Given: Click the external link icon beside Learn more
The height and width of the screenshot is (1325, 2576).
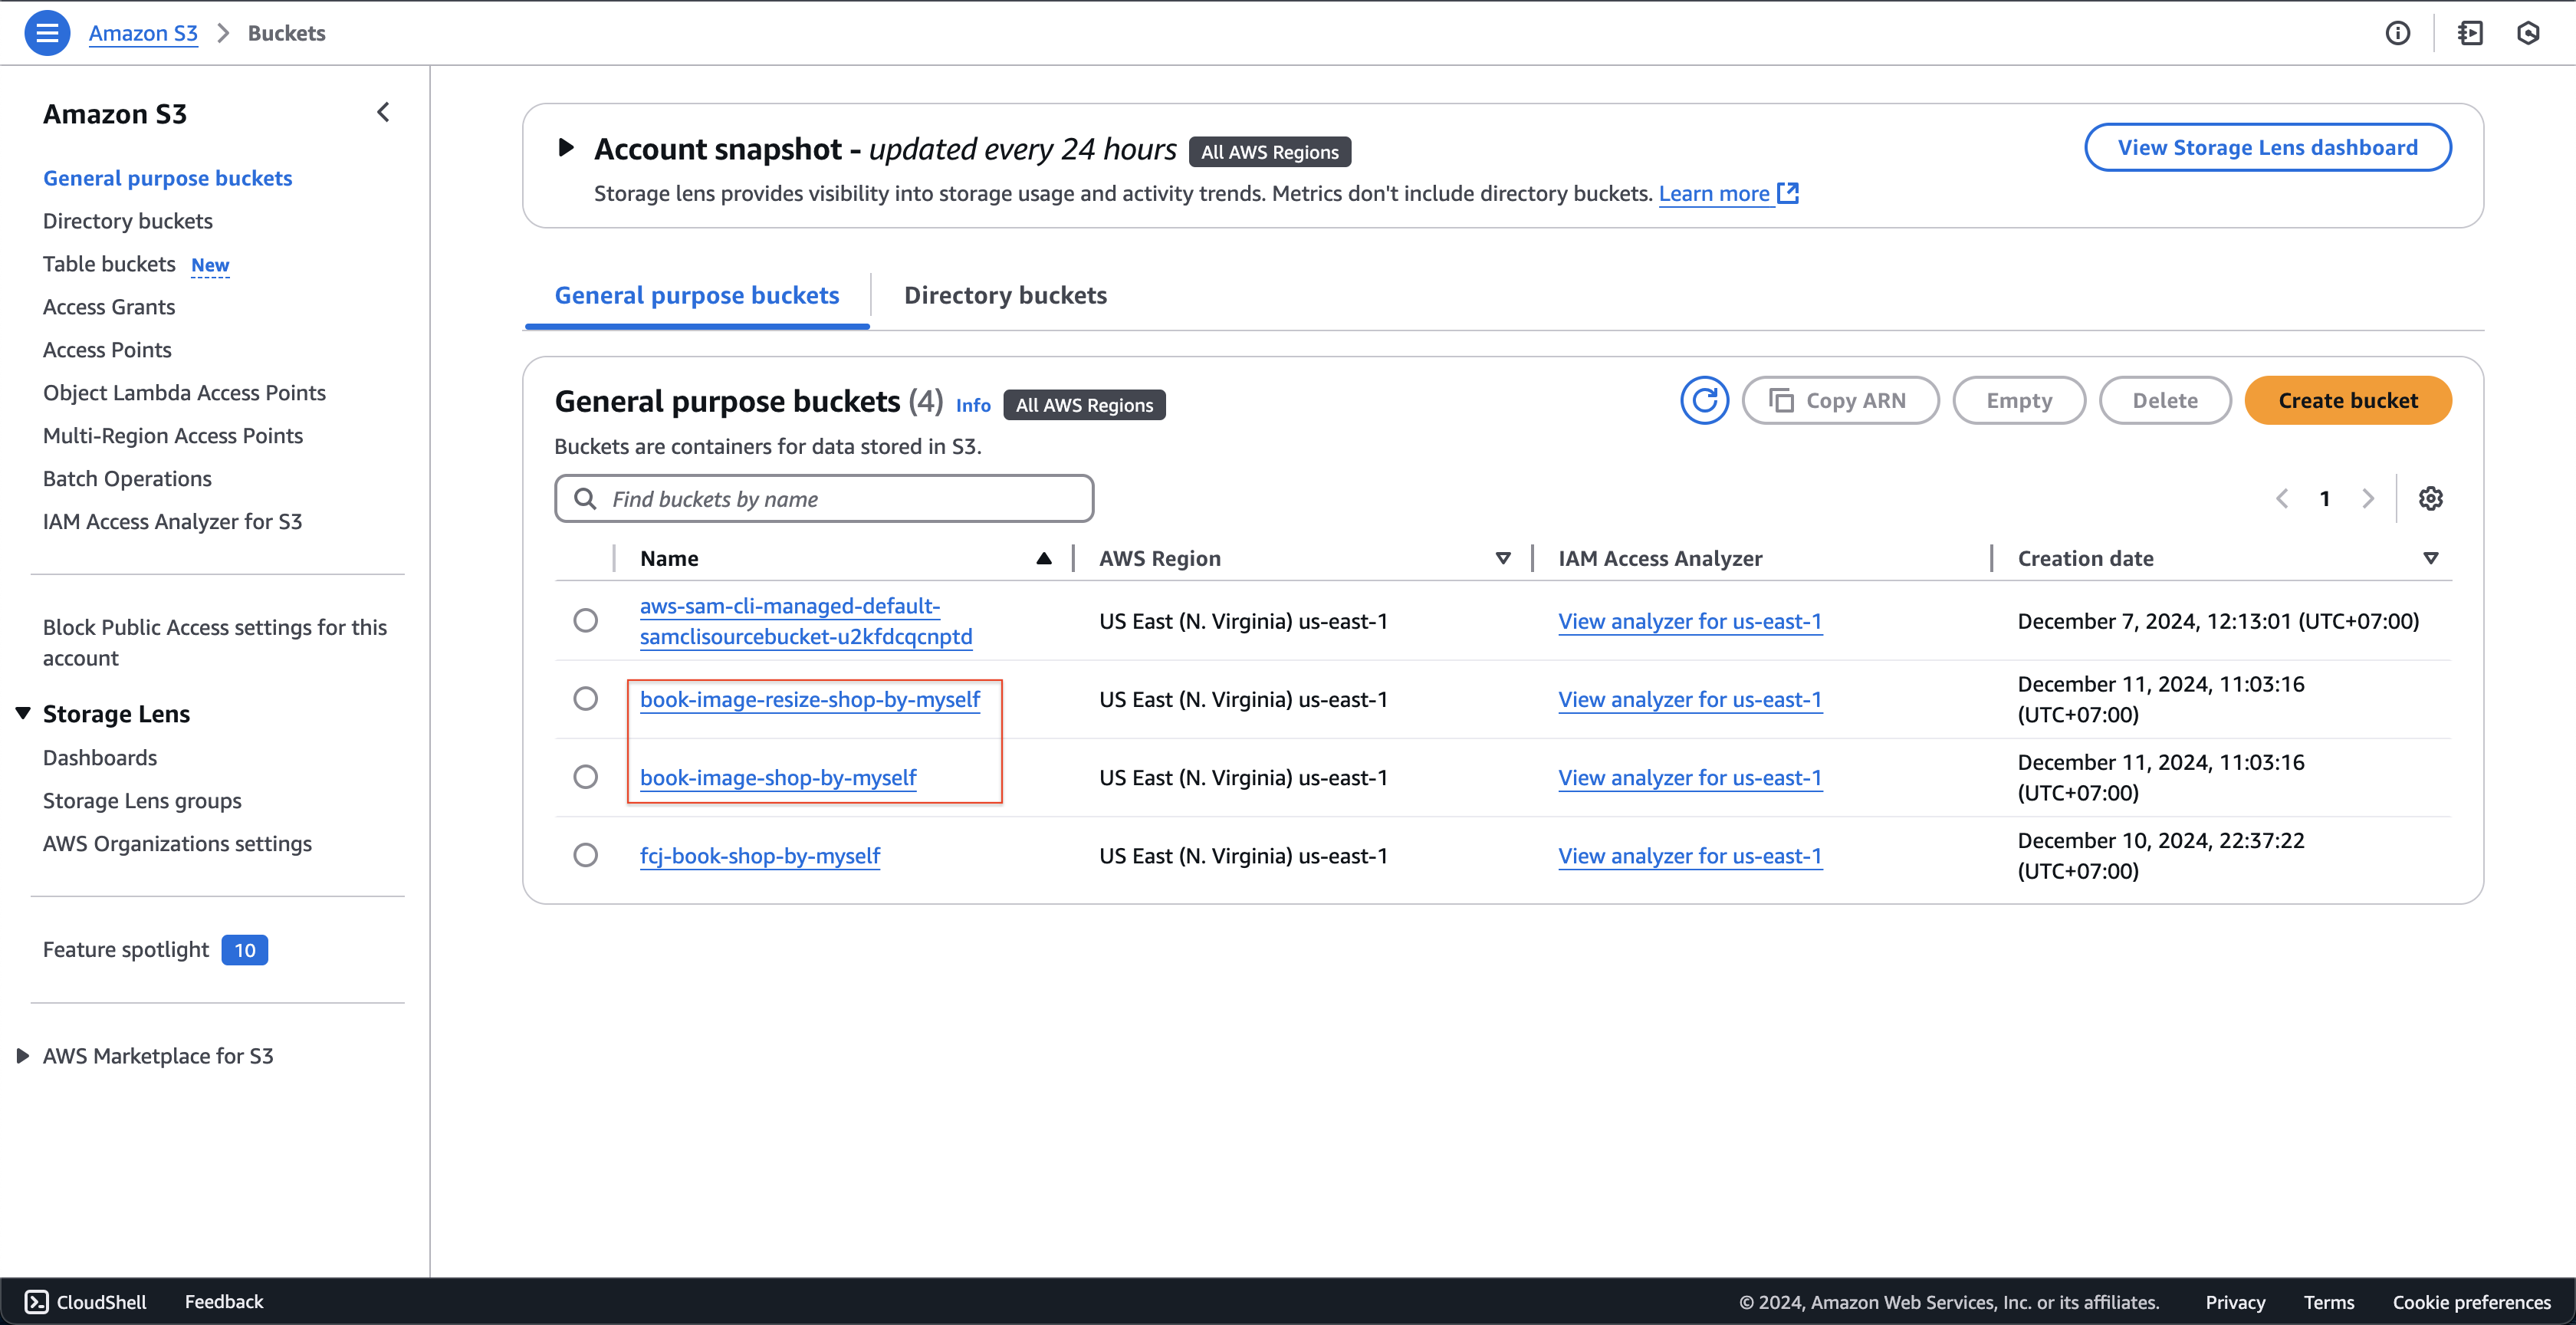Looking at the screenshot, I should [x=1788, y=193].
